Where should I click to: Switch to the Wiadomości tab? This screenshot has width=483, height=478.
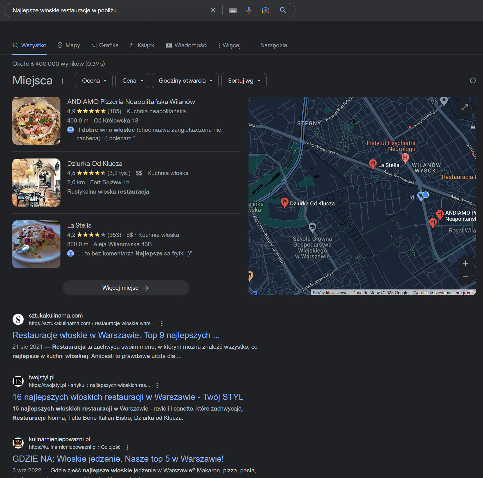(187, 45)
